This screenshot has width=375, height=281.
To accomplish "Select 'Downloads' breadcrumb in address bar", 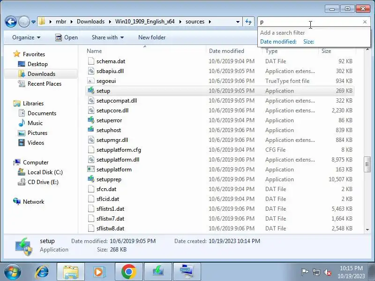I will click(90, 22).
